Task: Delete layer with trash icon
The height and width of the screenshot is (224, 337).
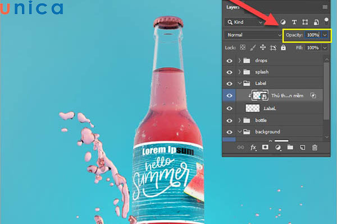Action: (x=315, y=147)
